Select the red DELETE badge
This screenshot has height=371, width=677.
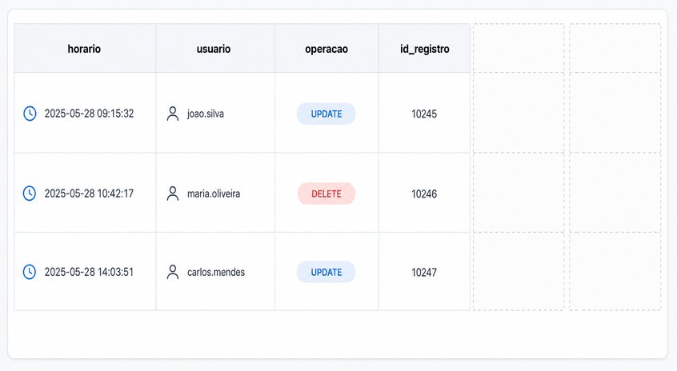[326, 193]
